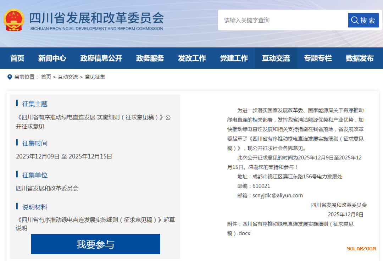Viewport: 383px width, 261px height.
Task: Click the 搜索 search button
Action: click(363, 20)
